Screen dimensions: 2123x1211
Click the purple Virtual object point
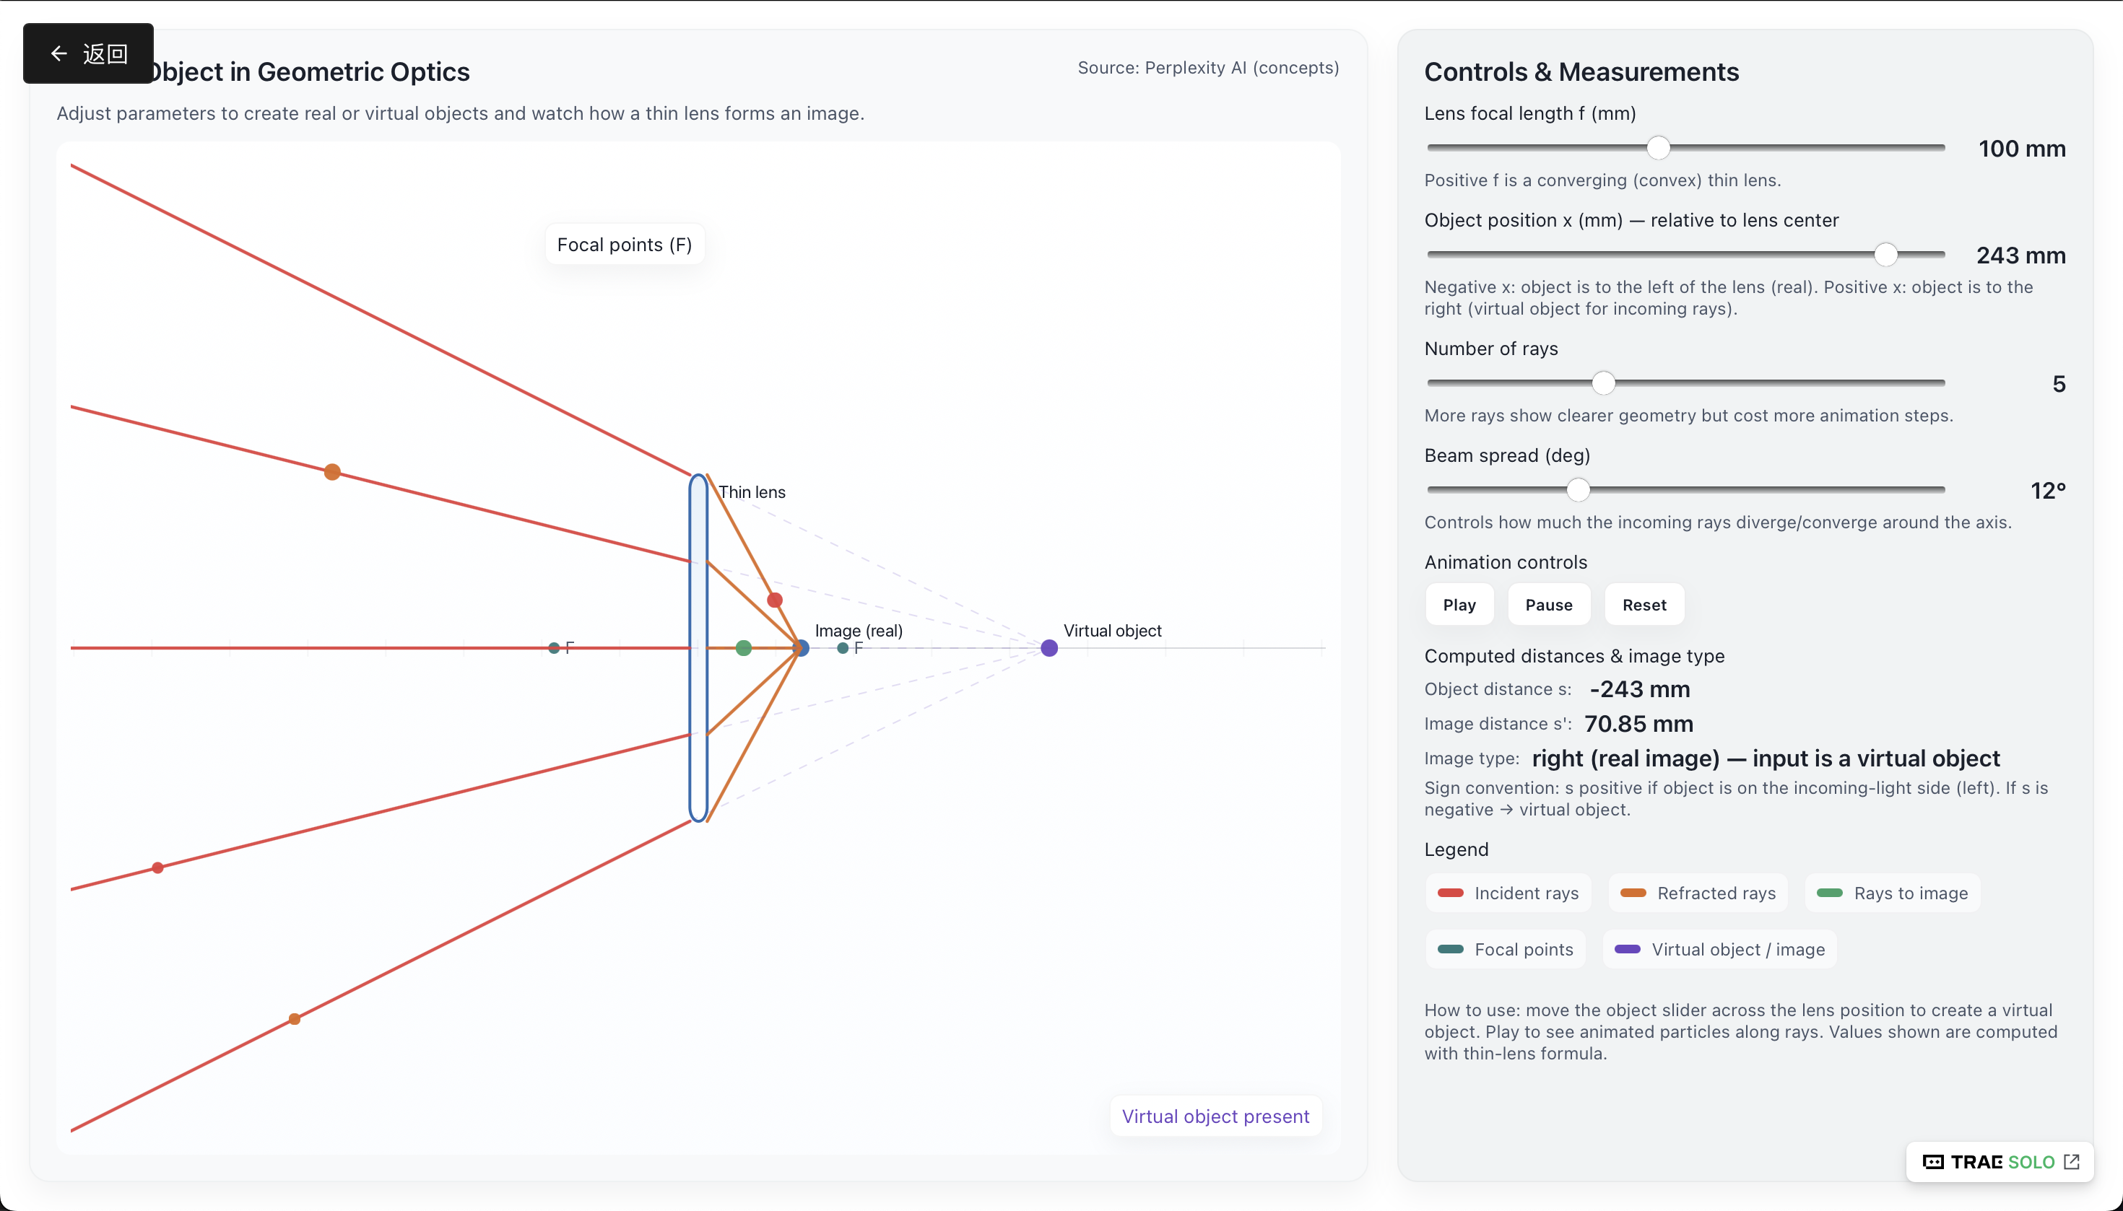click(1049, 648)
